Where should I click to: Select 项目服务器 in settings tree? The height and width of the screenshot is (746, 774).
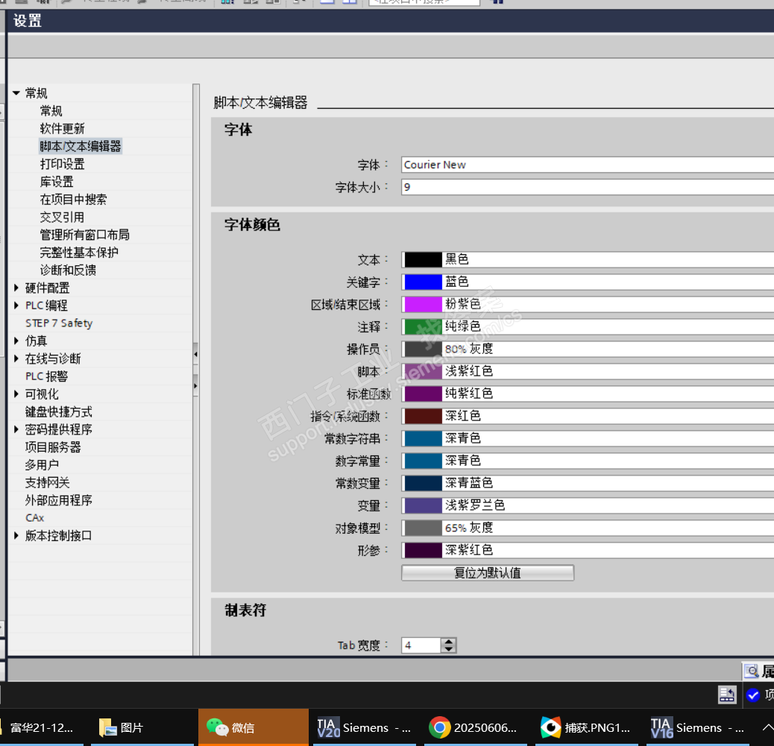click(x=53, y=447)
